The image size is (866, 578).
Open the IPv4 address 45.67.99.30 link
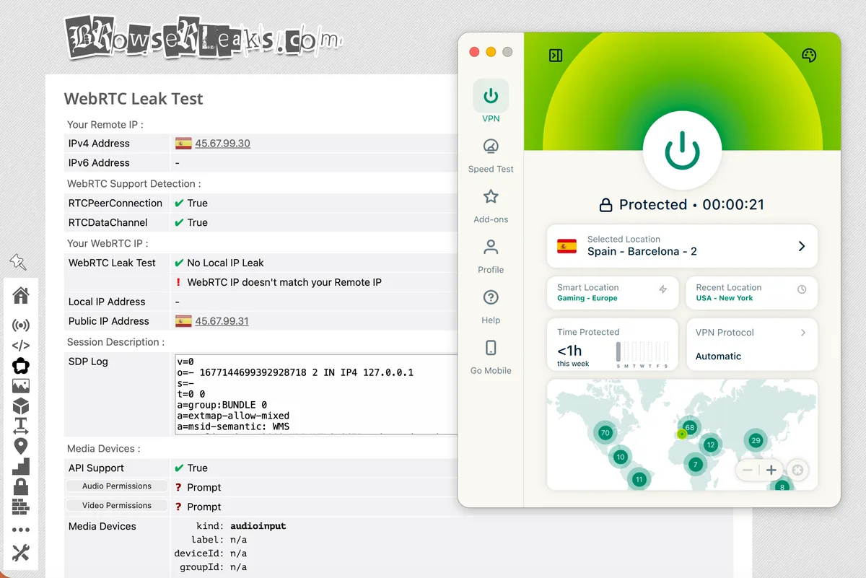[x=222, y=144]
